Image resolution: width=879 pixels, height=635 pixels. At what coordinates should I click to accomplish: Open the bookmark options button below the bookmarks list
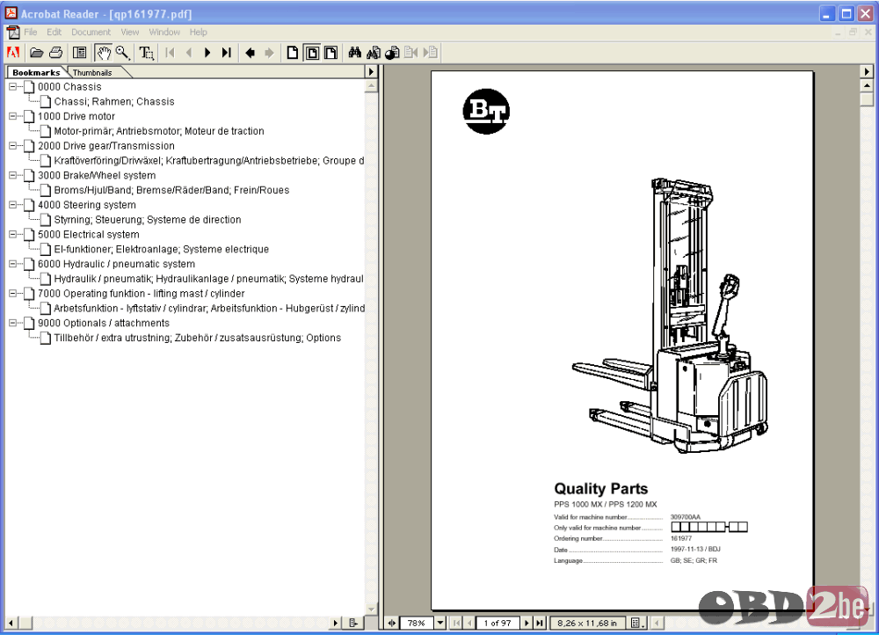353,623
